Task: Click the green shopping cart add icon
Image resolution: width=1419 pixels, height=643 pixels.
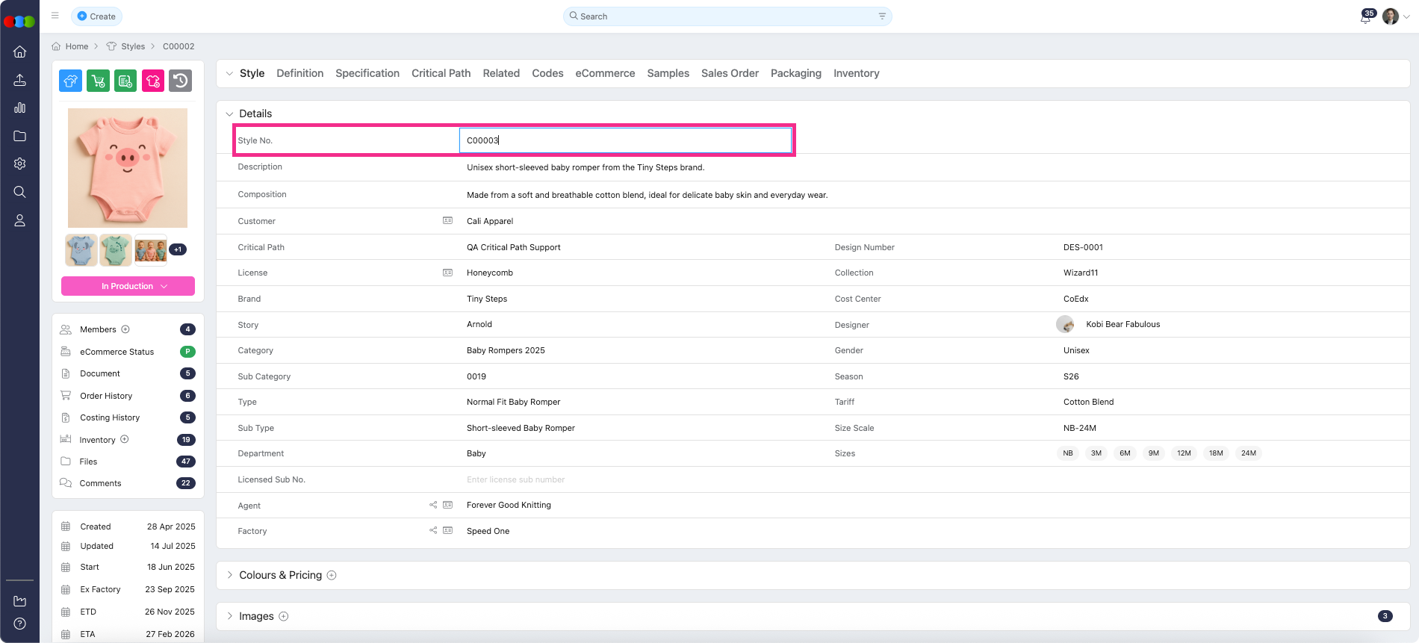Action: click(x=98, y=81)
